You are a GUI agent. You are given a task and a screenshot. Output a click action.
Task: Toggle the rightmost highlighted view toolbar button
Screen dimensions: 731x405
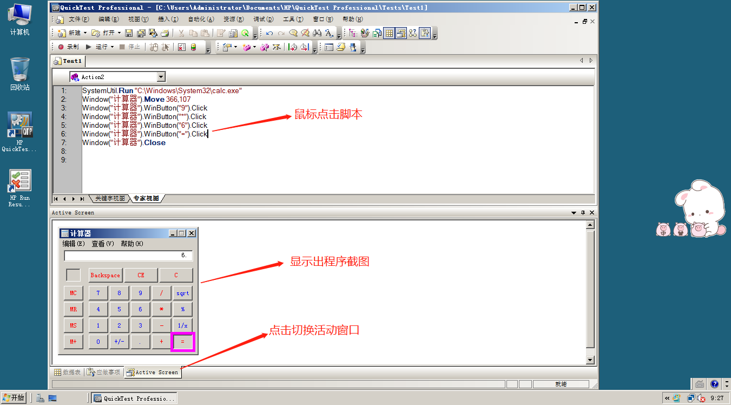pyautogui.click(x=425, y=33)
